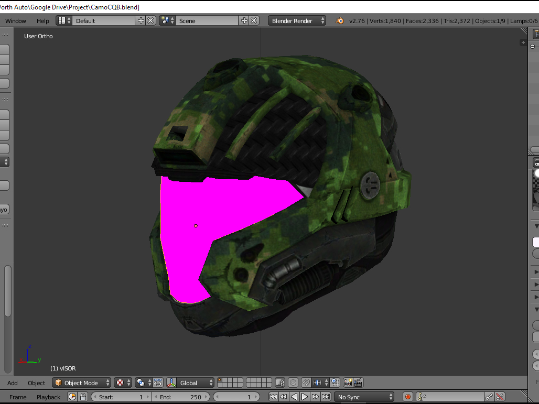Open the Help menu
The image size is (539, 404).
click(x=43, y=21)
